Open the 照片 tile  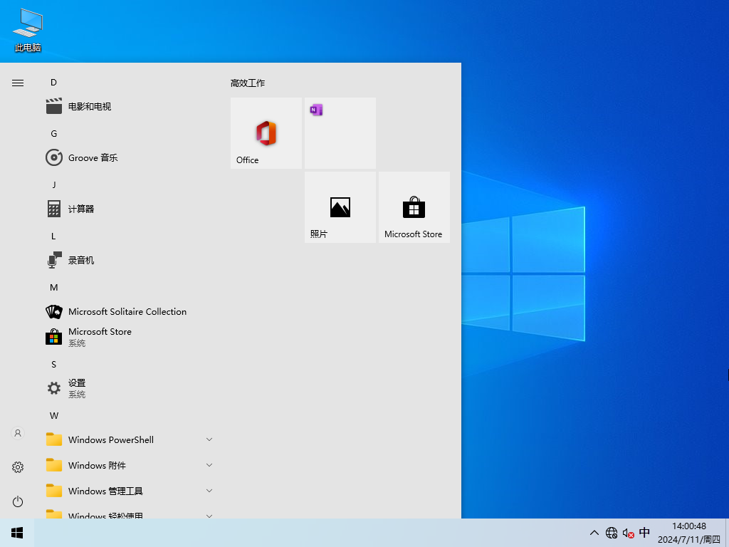click(340, 207)
